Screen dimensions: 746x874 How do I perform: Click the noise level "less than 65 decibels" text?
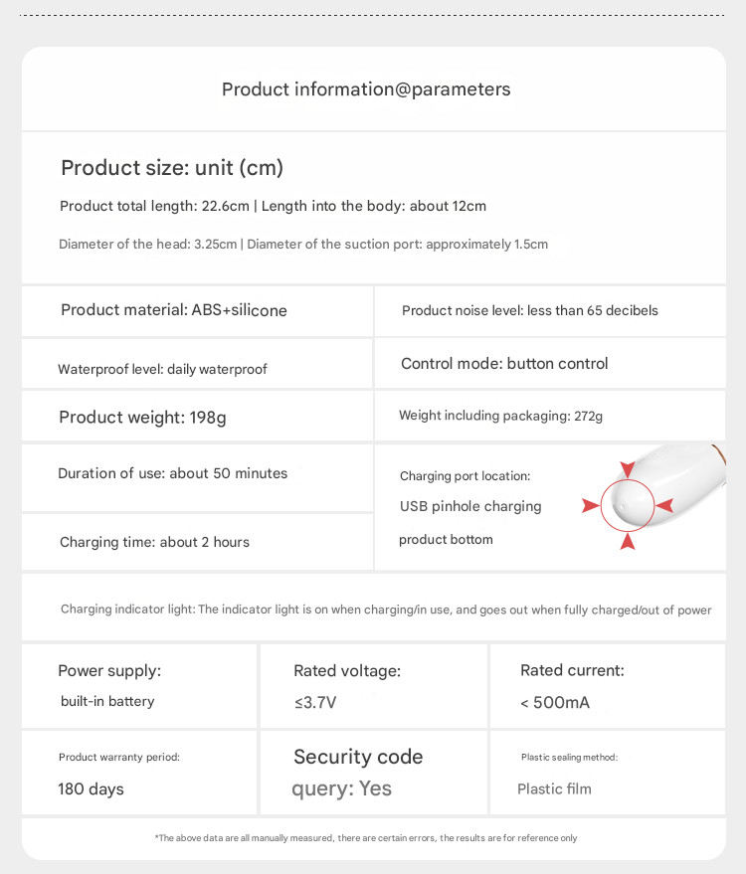(x=529, y=310)
